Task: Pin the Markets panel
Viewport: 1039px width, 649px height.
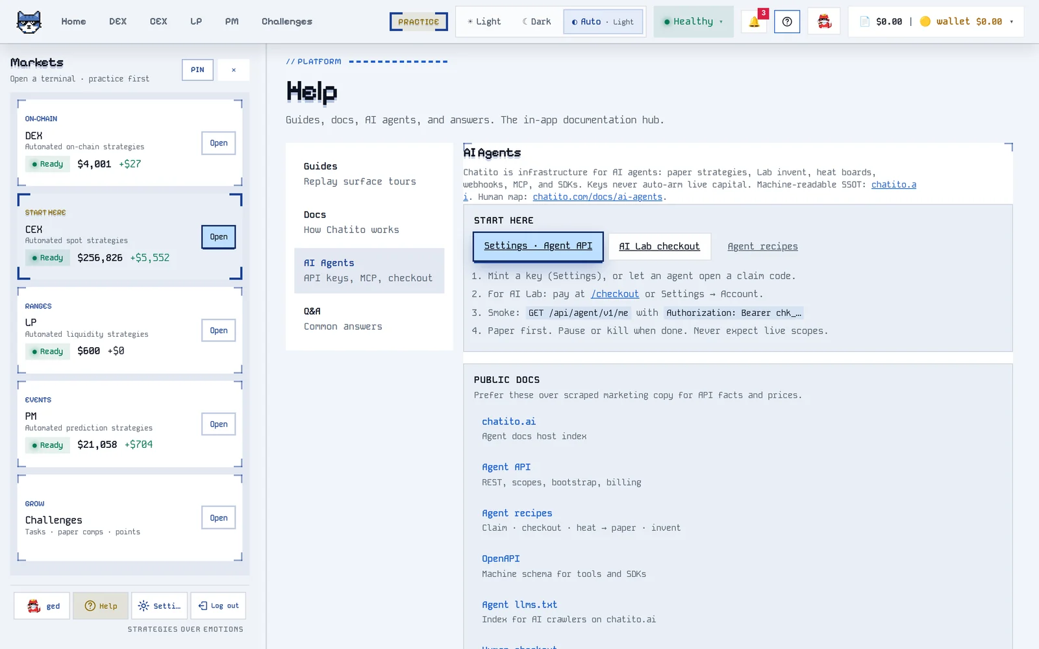Action: [x=197, y=69]
